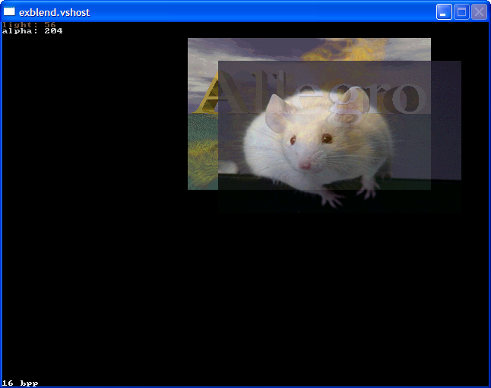This screenshot has width=491, height=388.
Task: Click the "alpha: 204" readout text
Action: point(33,31)
